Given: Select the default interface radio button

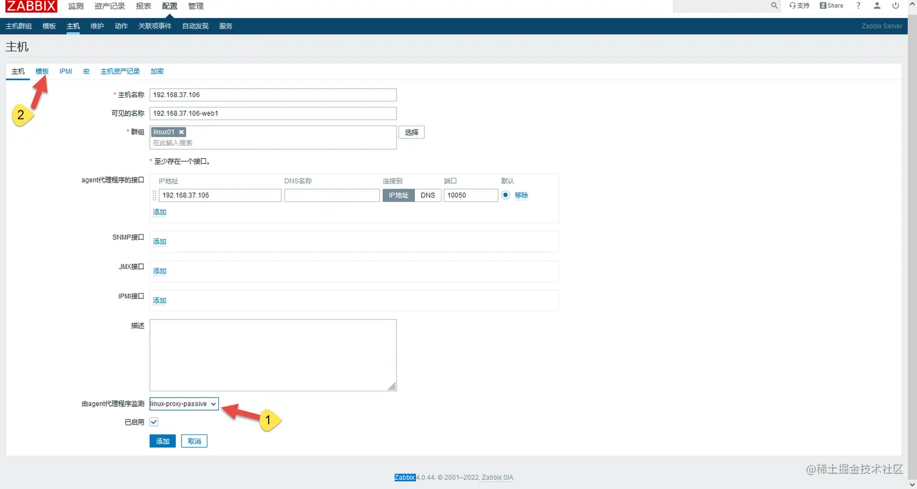Looking at the screenshot, I should [x=505, y=195].
